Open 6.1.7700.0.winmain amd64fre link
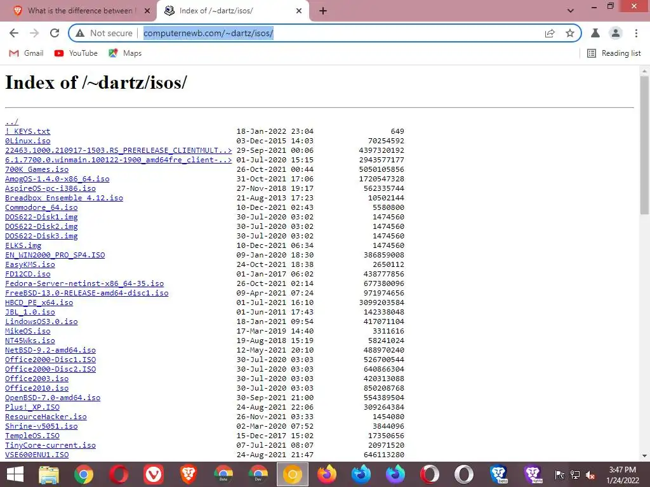This screenshot has height=487, width=650. 118,160
